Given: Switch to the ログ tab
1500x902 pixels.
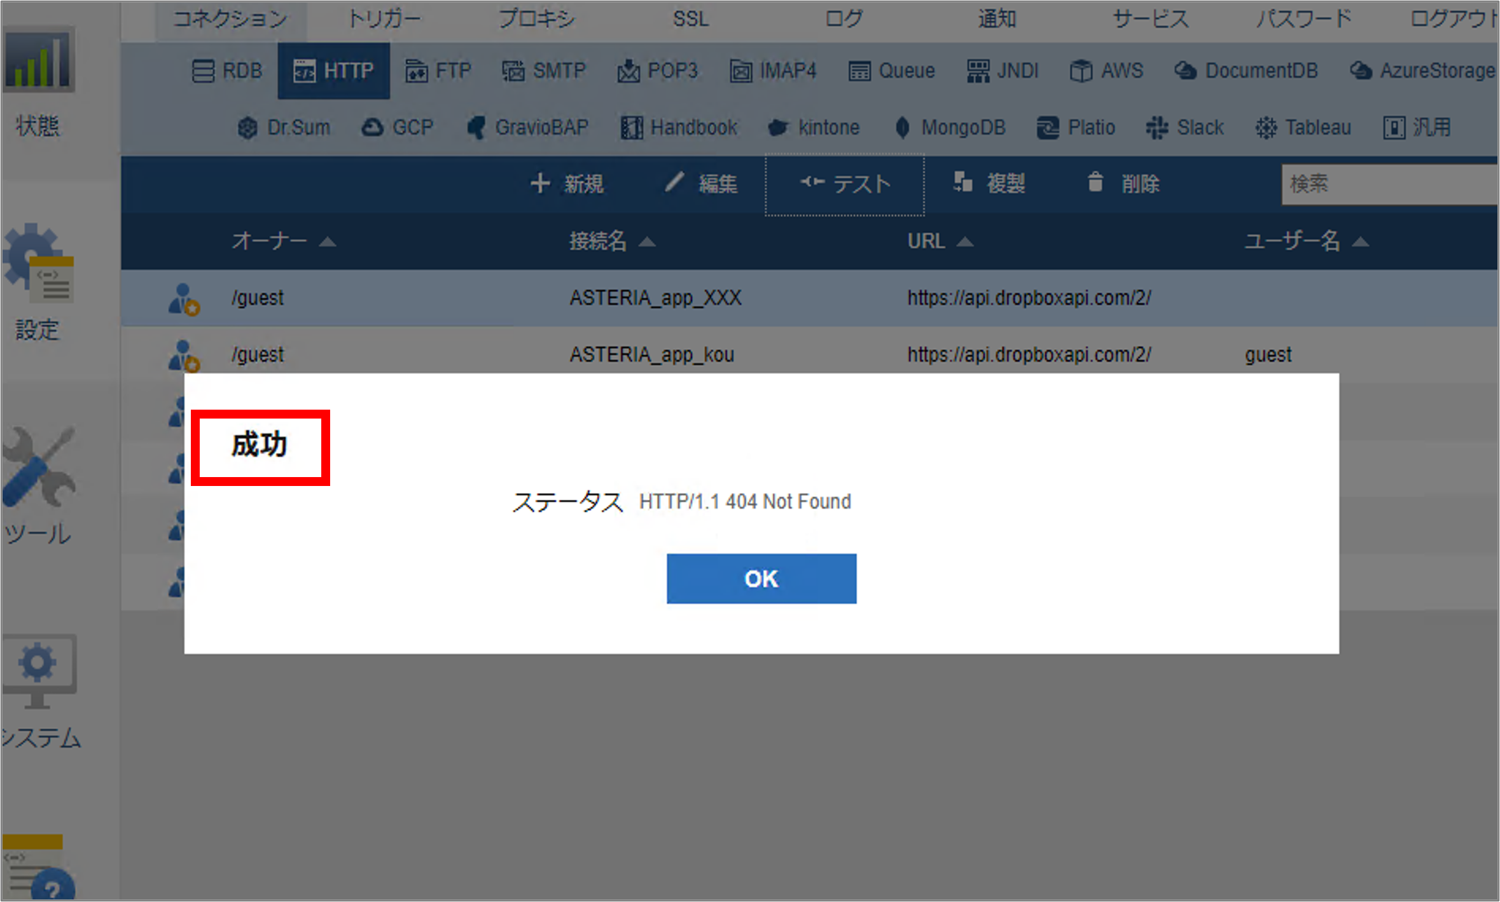Looking at the screenshot, I should pos(844,19).
